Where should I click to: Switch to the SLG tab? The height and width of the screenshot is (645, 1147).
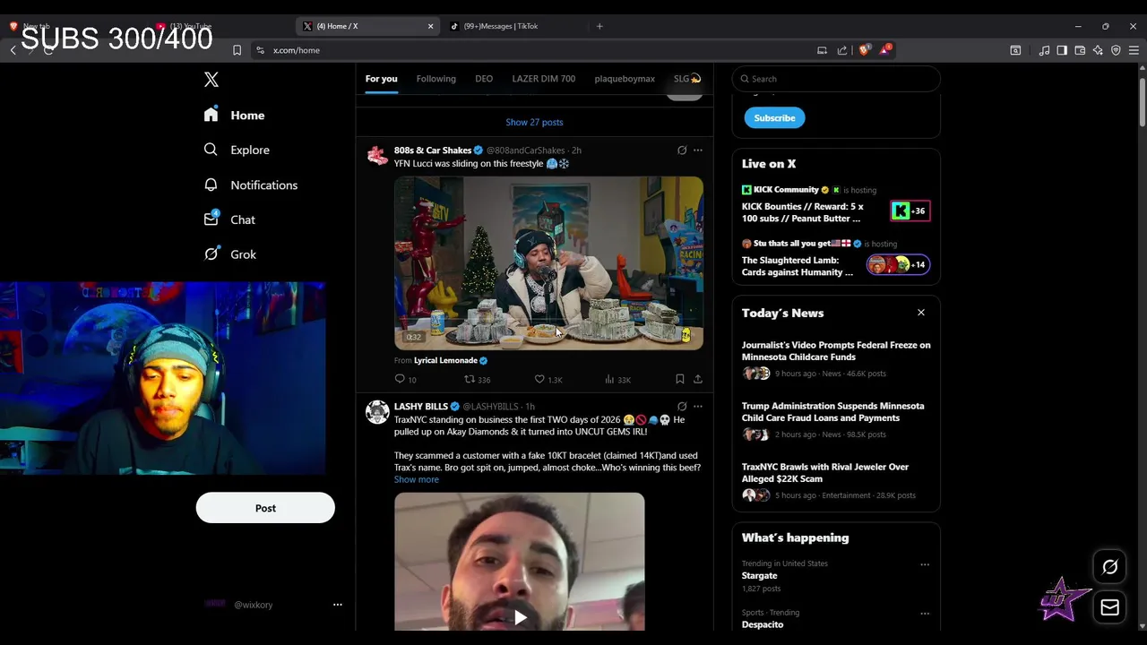686,79
